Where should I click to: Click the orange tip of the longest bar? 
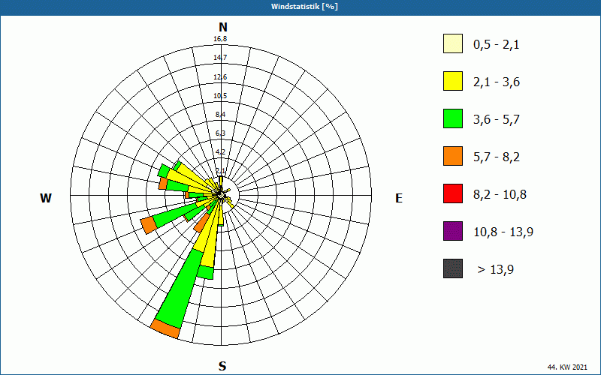click(165, 329)
